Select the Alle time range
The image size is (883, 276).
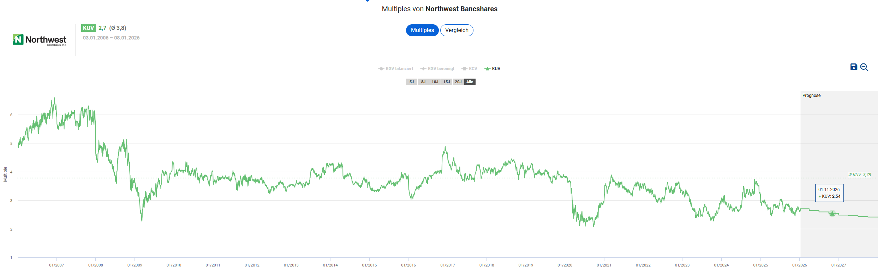[x=470, y=82]
